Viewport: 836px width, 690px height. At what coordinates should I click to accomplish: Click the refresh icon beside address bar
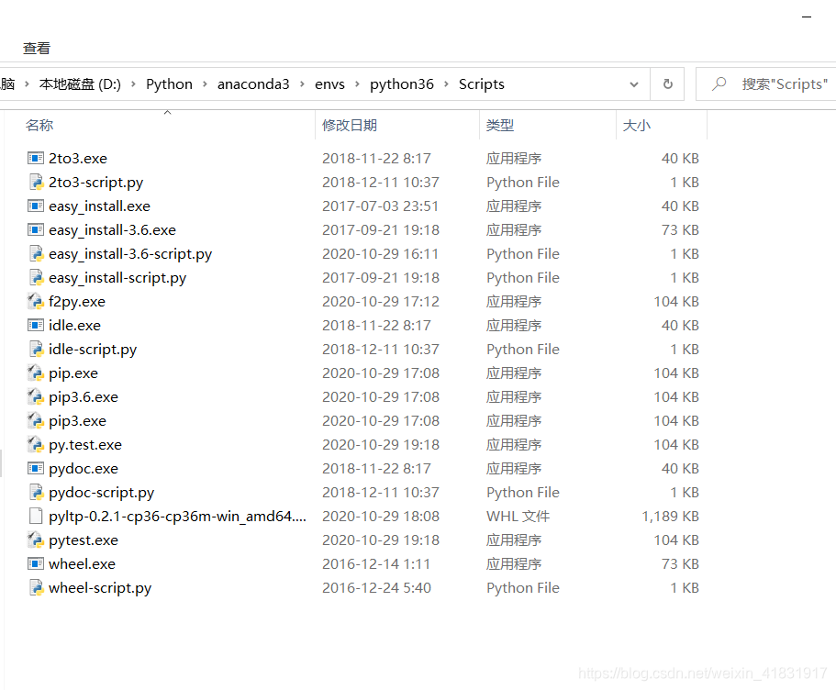[x=667, y=84]
